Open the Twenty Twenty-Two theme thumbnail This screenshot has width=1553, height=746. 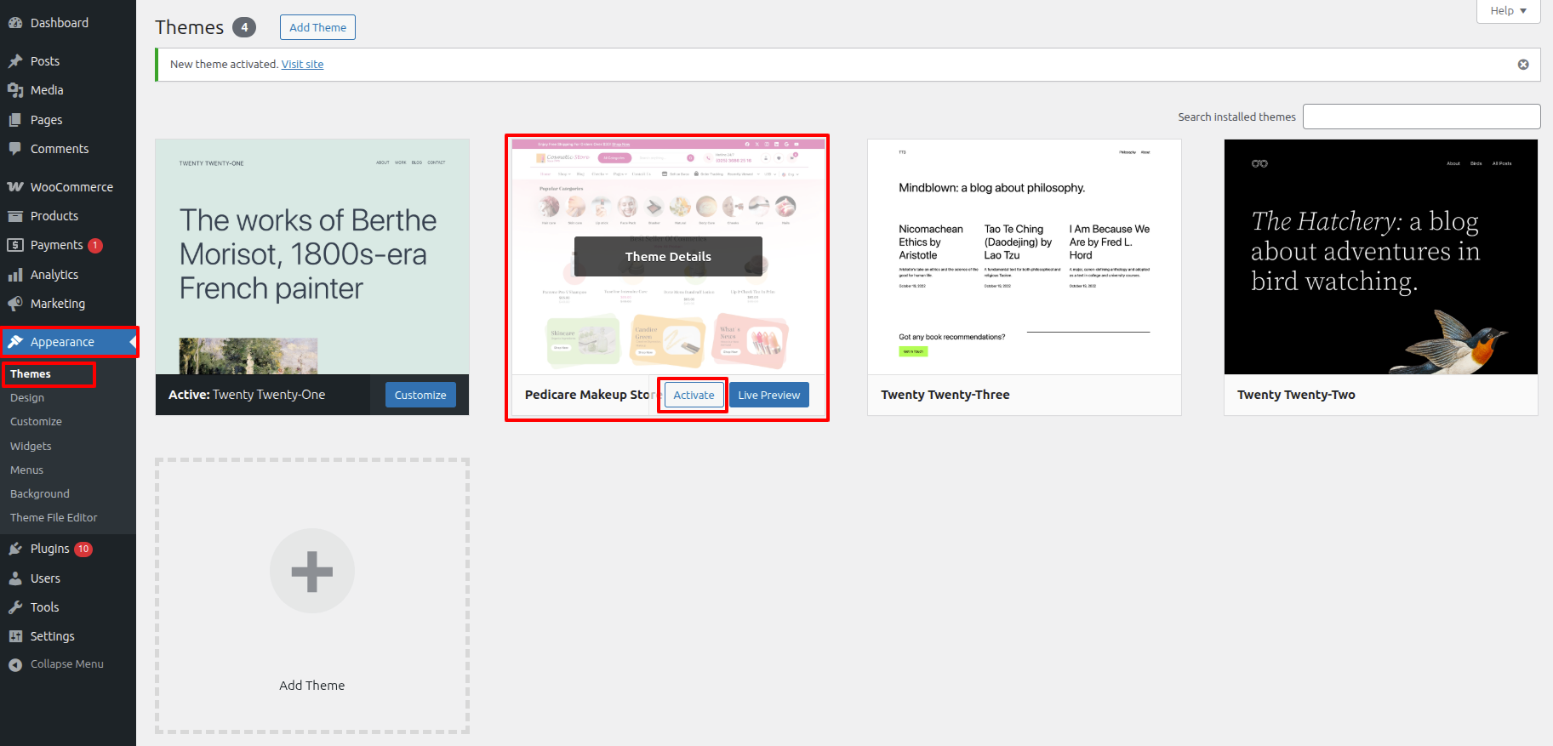pos(1380,257)
